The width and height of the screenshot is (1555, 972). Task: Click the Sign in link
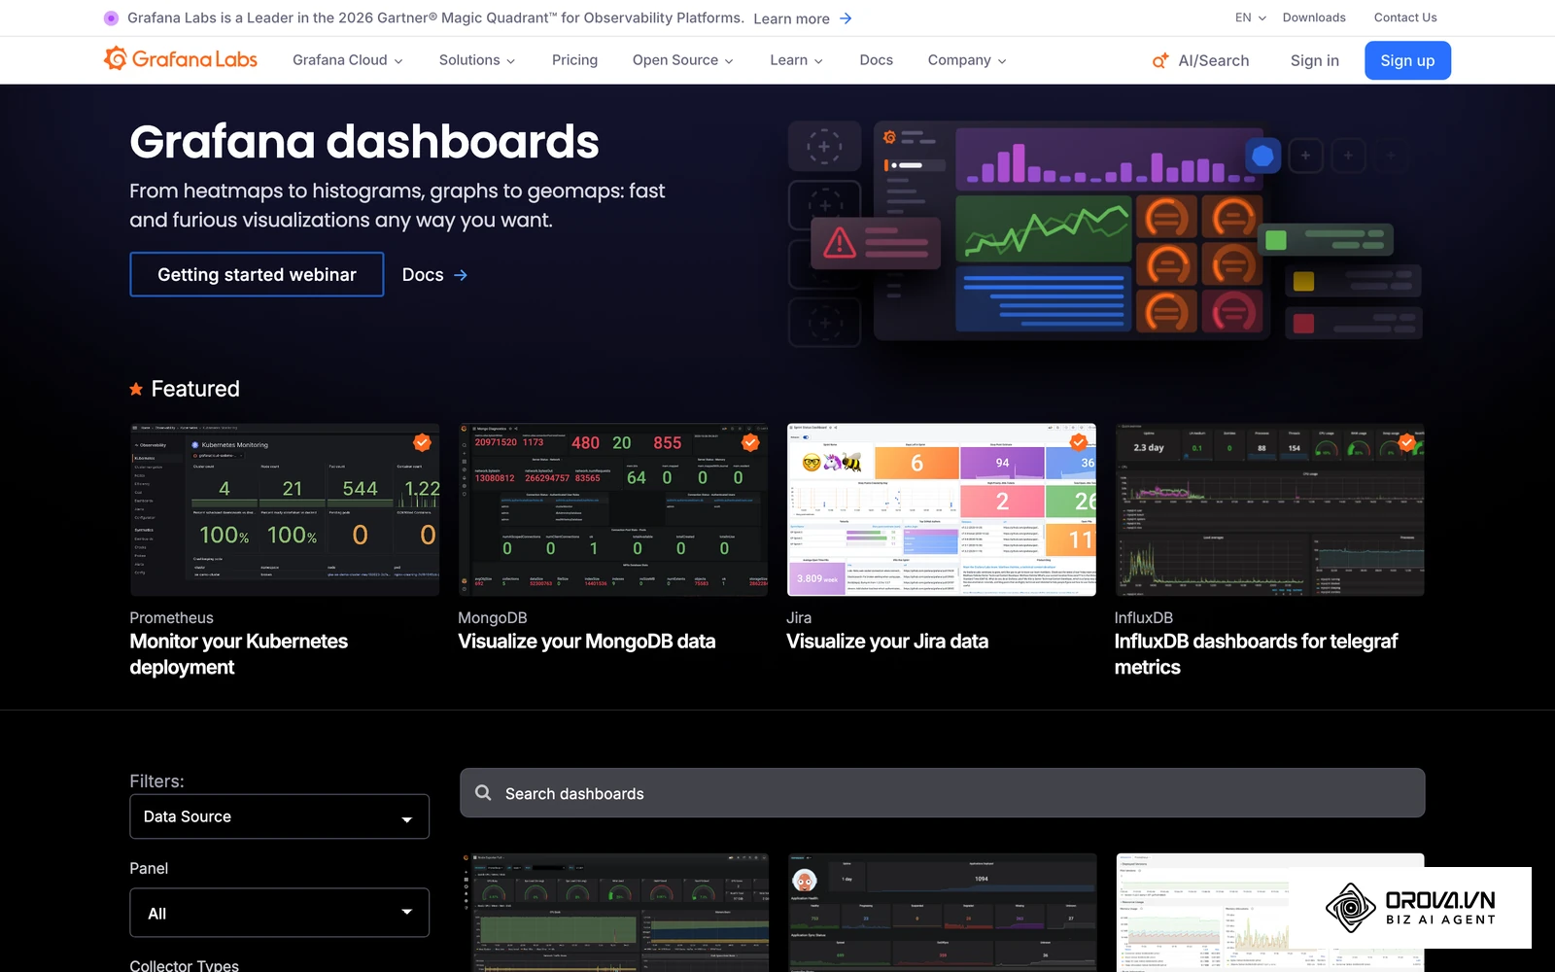pos(1315,60)
